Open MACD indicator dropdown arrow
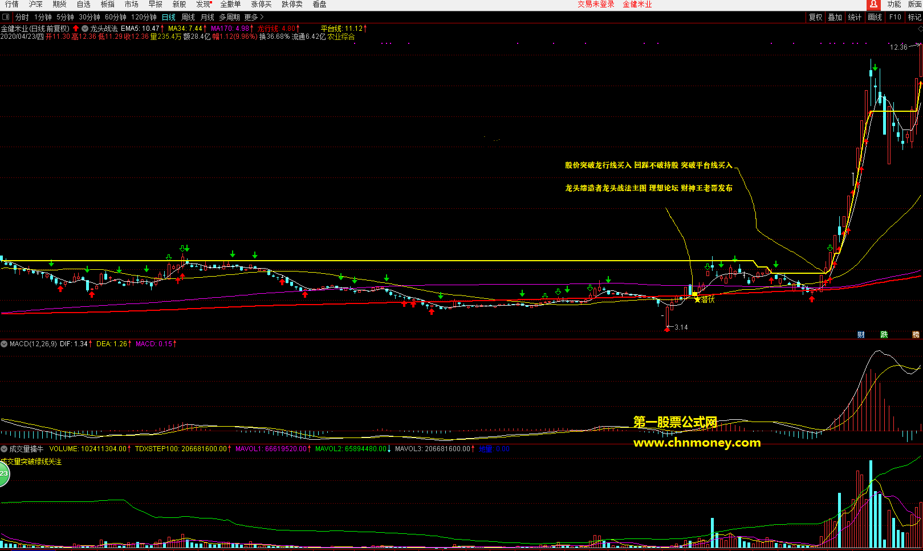Viewport: 923px width, 551px height. [4, 344]
